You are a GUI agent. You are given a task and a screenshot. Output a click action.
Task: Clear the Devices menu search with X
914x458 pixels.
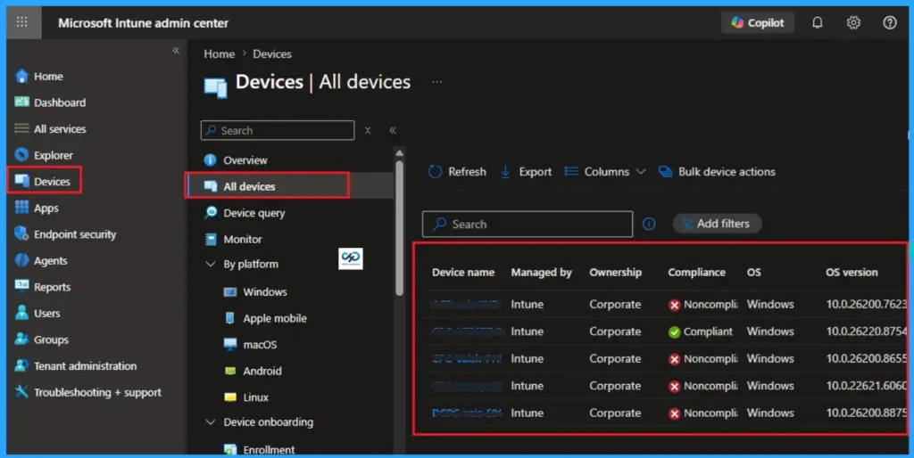368,130
